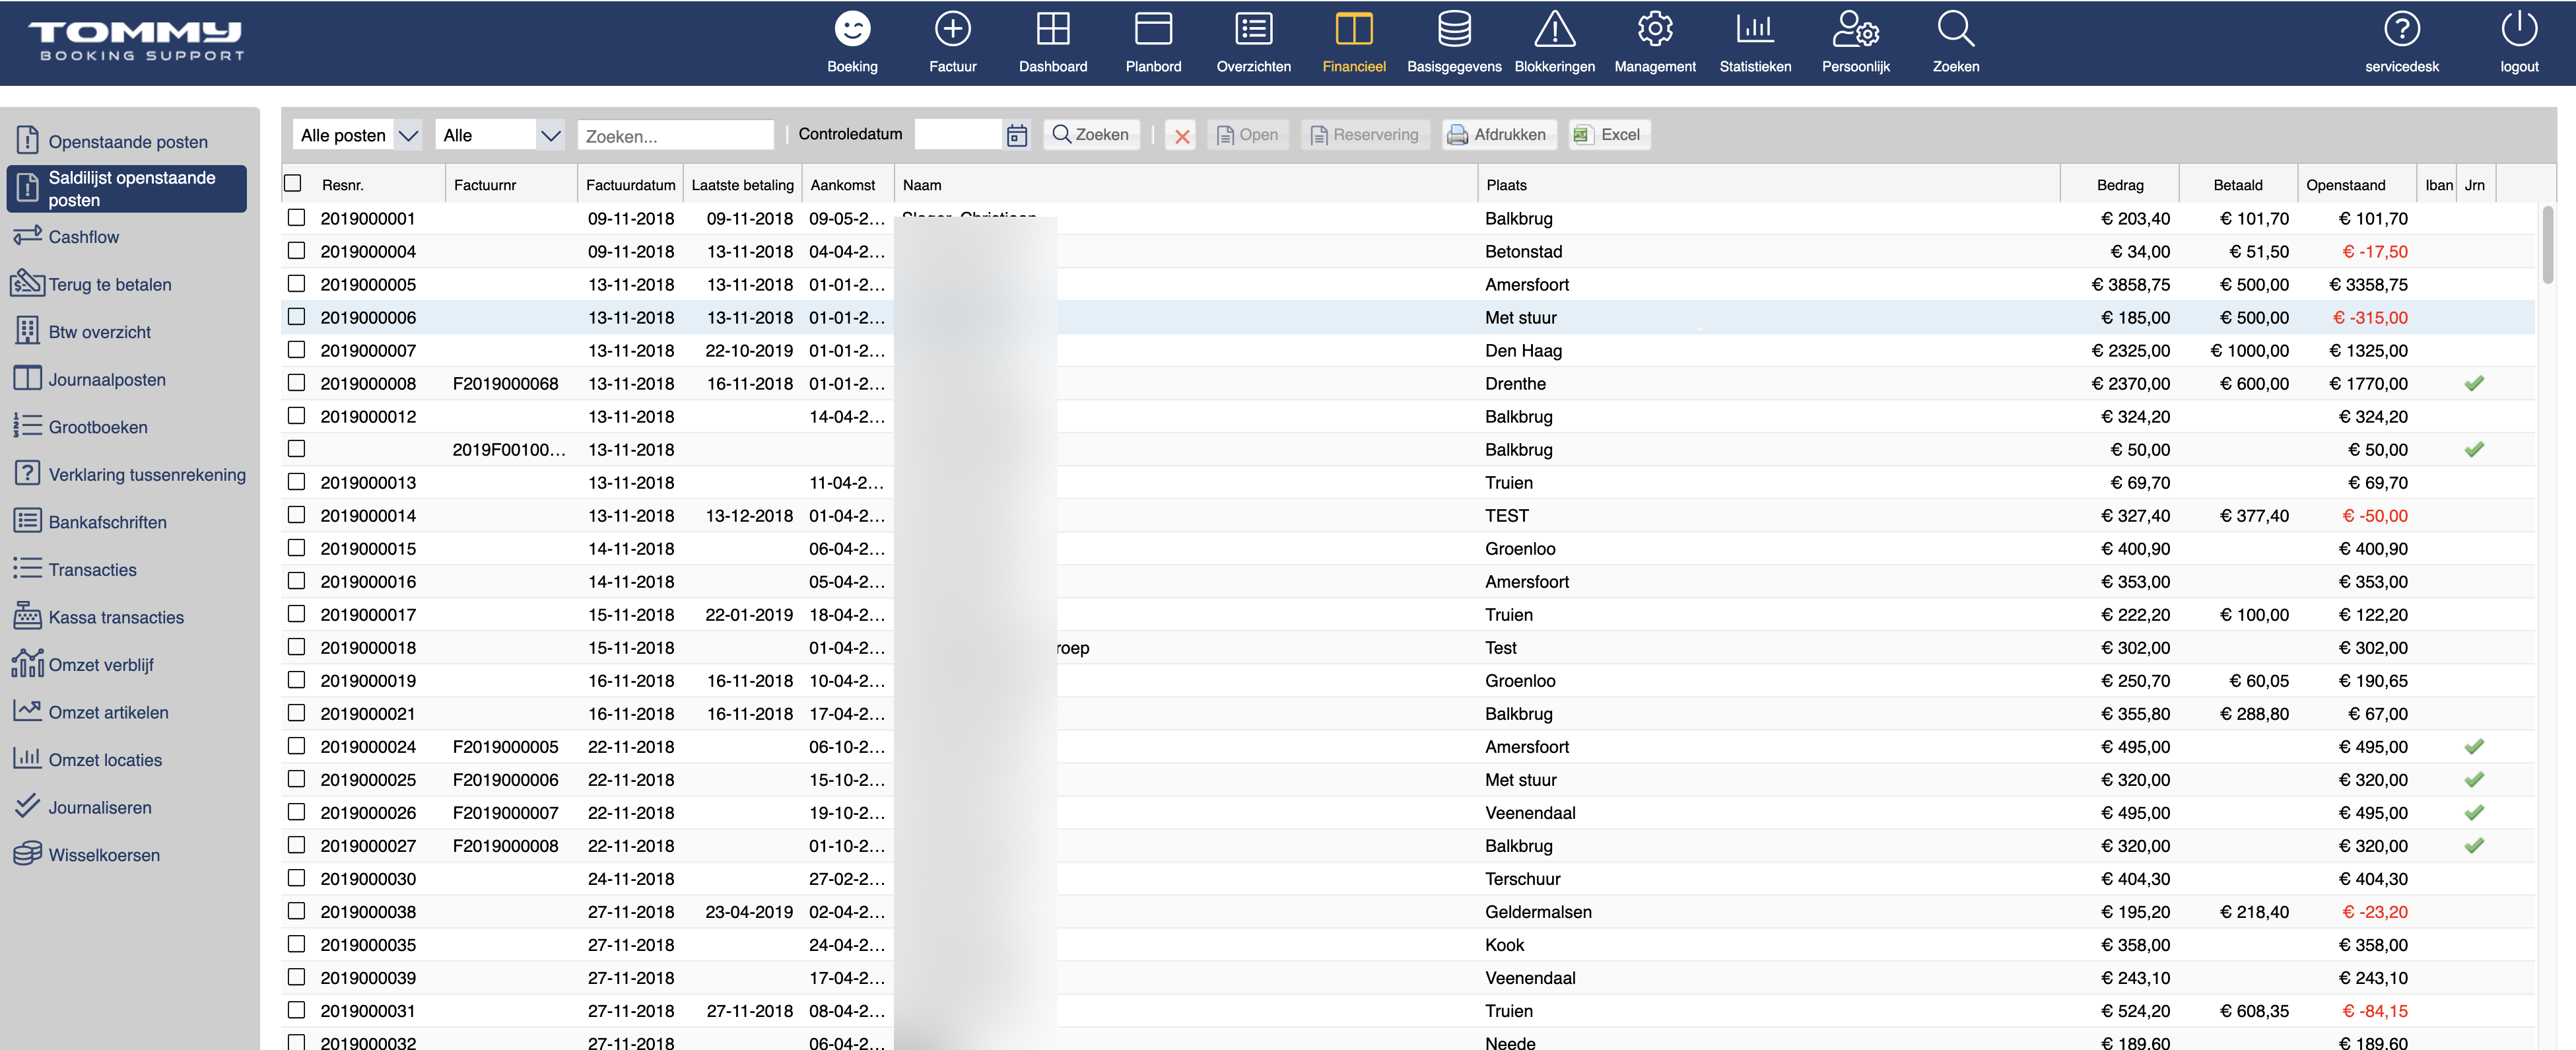Screen dimensions: 2576x1050
Task: Tick checkbox for reservation 2019000024
Action: click(296, 745)
